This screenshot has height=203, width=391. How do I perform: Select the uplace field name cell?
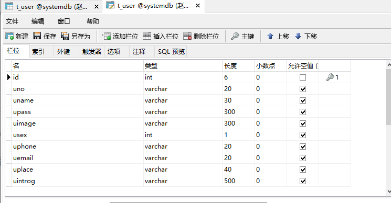pyautogui.click(x=78, y=170)
